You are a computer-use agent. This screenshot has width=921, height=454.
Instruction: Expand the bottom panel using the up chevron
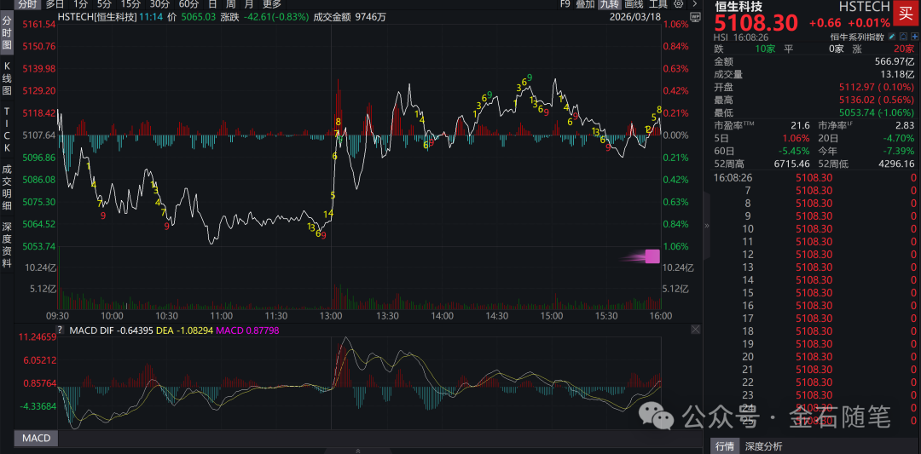[x=357, y=451]
